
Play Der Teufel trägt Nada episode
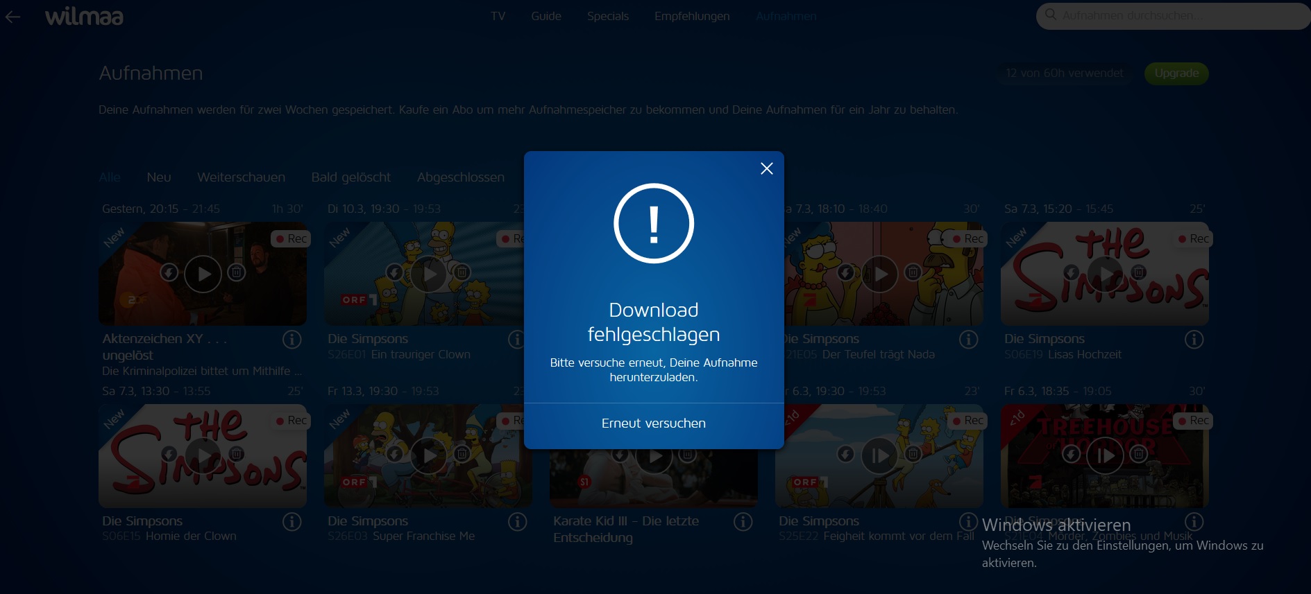[x=879, y=274]
